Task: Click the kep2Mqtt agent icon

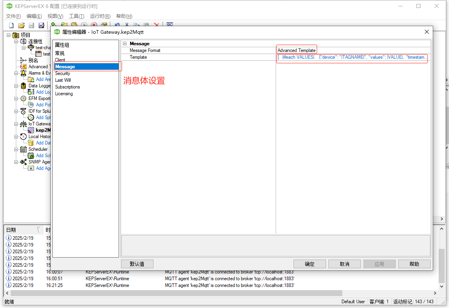Action: [x=31, y=130]
